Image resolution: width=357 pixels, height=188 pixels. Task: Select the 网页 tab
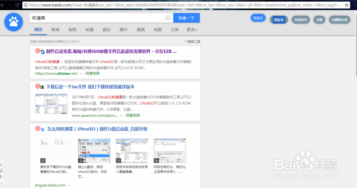(x=38, y=30)
